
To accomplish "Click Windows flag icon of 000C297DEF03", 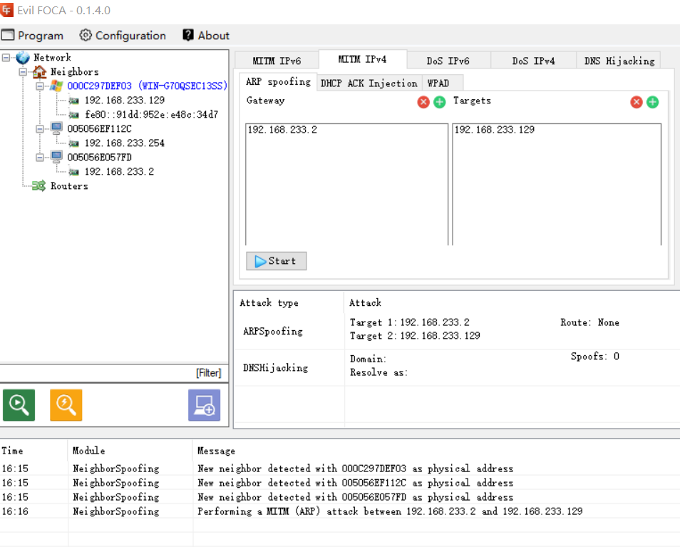I will (x=56, y=86).
